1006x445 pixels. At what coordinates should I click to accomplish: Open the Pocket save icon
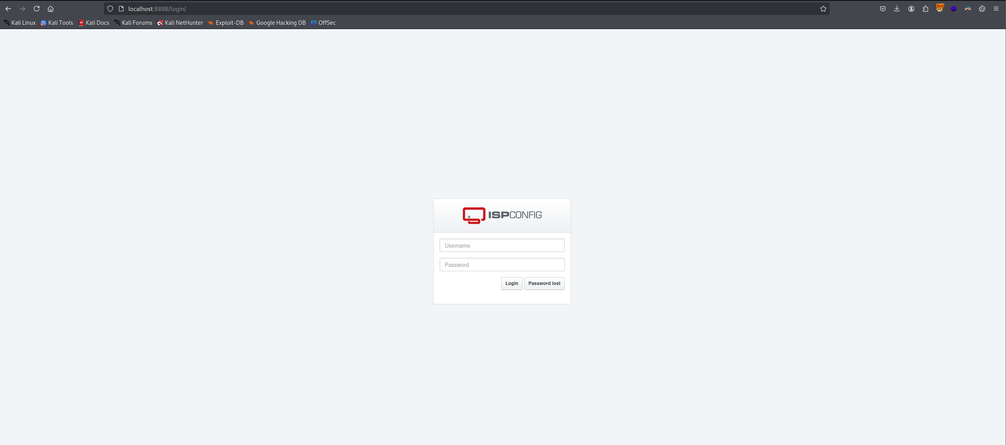tap(883, 9)
